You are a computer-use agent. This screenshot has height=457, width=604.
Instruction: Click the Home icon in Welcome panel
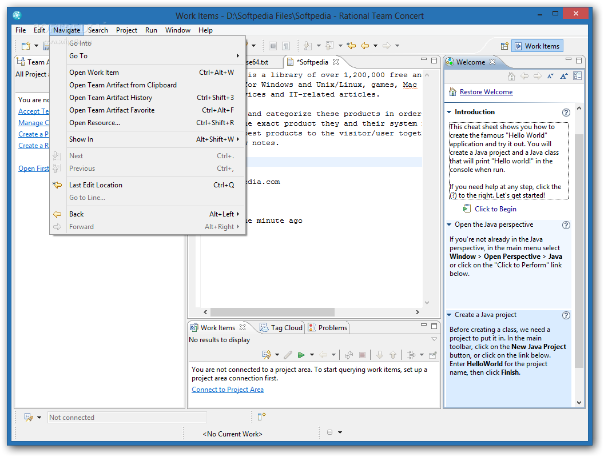tap(511, 76)
